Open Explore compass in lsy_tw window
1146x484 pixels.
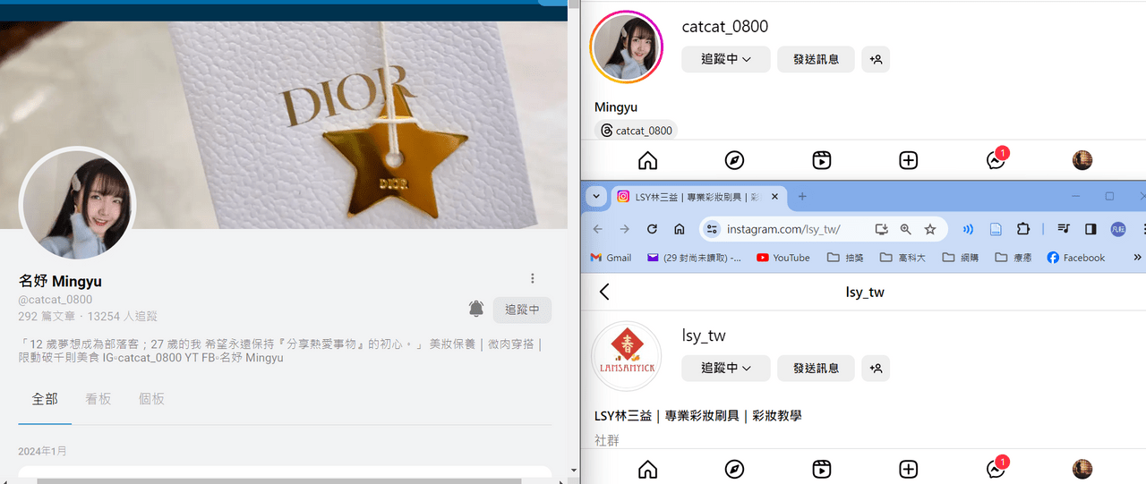pos(734,470)
